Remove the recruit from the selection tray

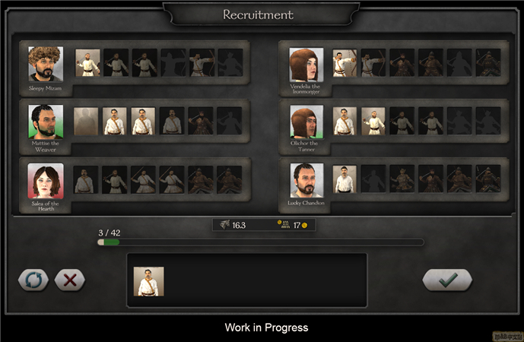coord(149,281)
